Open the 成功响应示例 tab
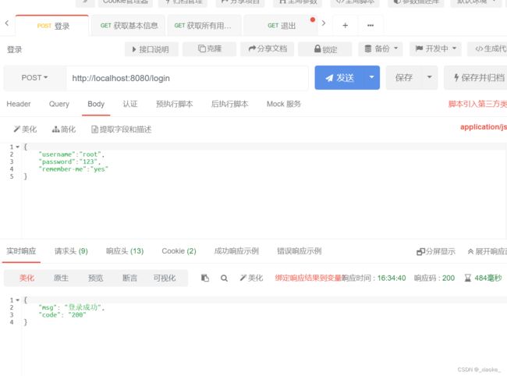The width and height of the screenshot is (507, 376). (236, 251)
